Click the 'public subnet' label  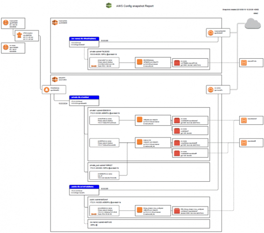coord(99,199)
